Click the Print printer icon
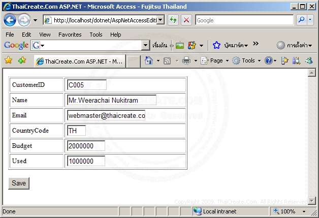This screenshot has width=319, height=218. [x=186, y=60]
